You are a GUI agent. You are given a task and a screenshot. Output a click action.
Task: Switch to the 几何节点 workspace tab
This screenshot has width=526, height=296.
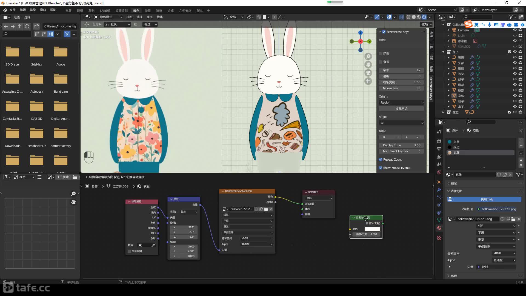tap(185, 11)
